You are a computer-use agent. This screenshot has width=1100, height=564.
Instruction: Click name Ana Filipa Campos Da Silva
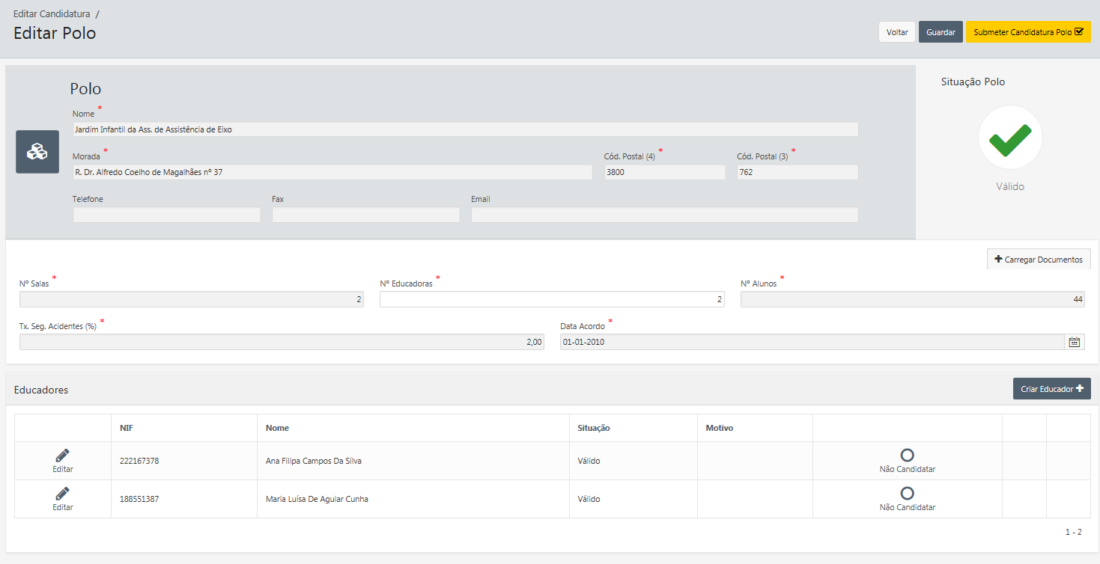(314, 461)
